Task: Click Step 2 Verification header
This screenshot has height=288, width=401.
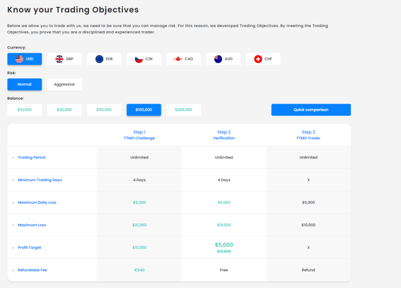Action: (x=224, y=135)
